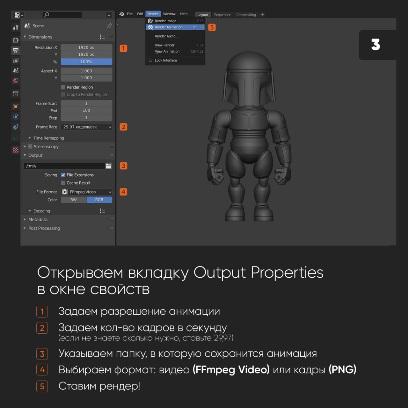This screenshot has height=408, width=408.
Task: Choose View Render menu entry
Action: click(175, 45)
